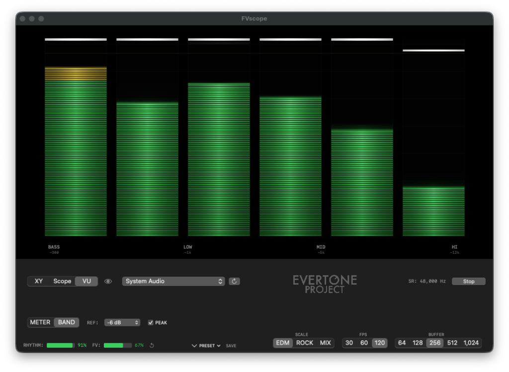Enable the PEAK checkbox

click(x=151, y=323)
